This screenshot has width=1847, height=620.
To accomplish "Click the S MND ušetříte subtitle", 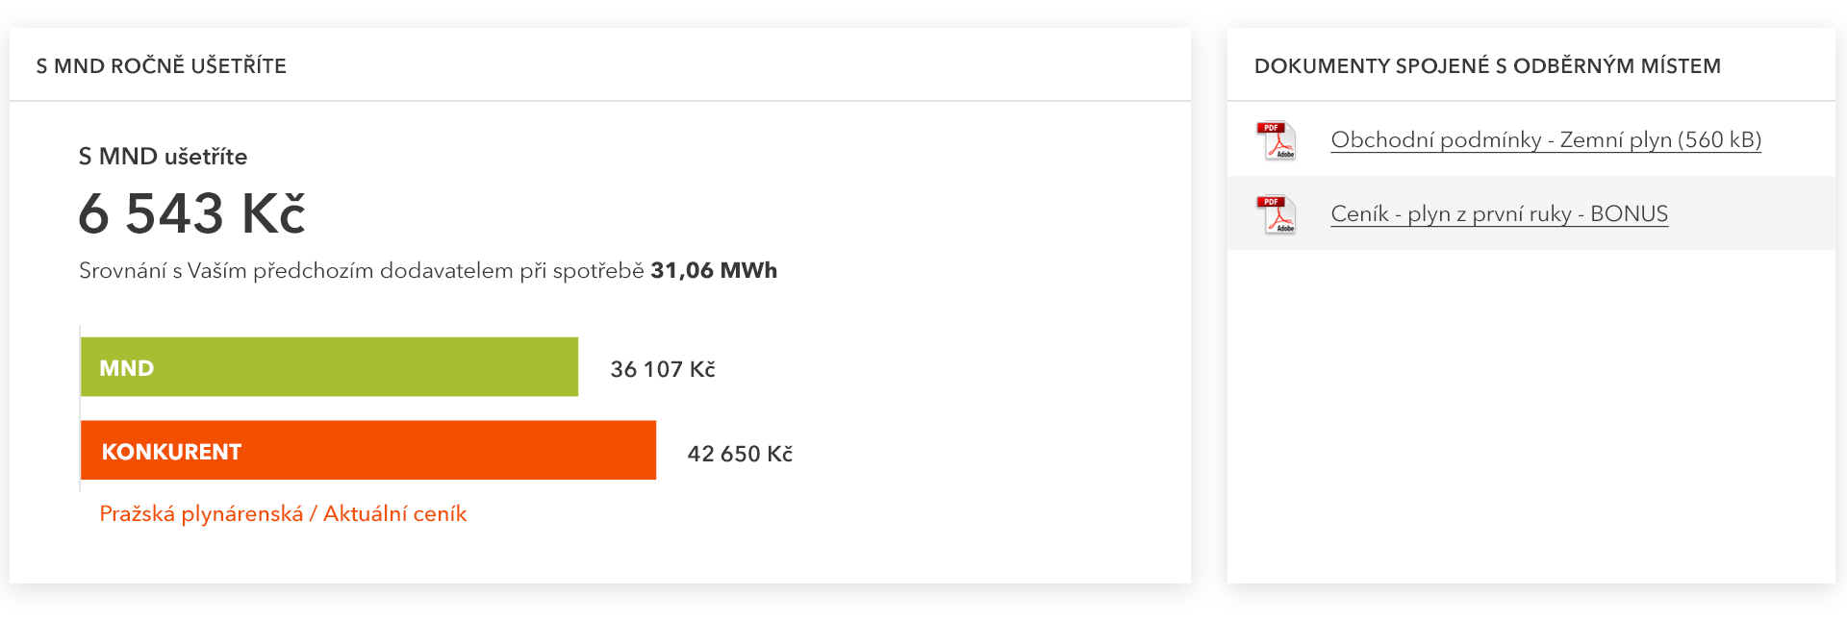I will pos(163,157).
